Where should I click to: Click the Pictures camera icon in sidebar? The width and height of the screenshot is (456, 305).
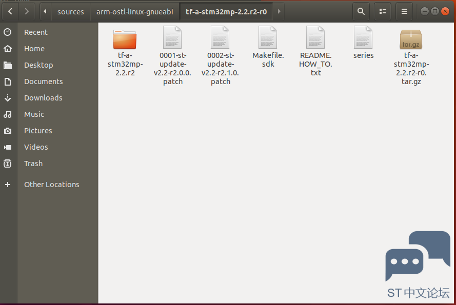click(8, 131)
